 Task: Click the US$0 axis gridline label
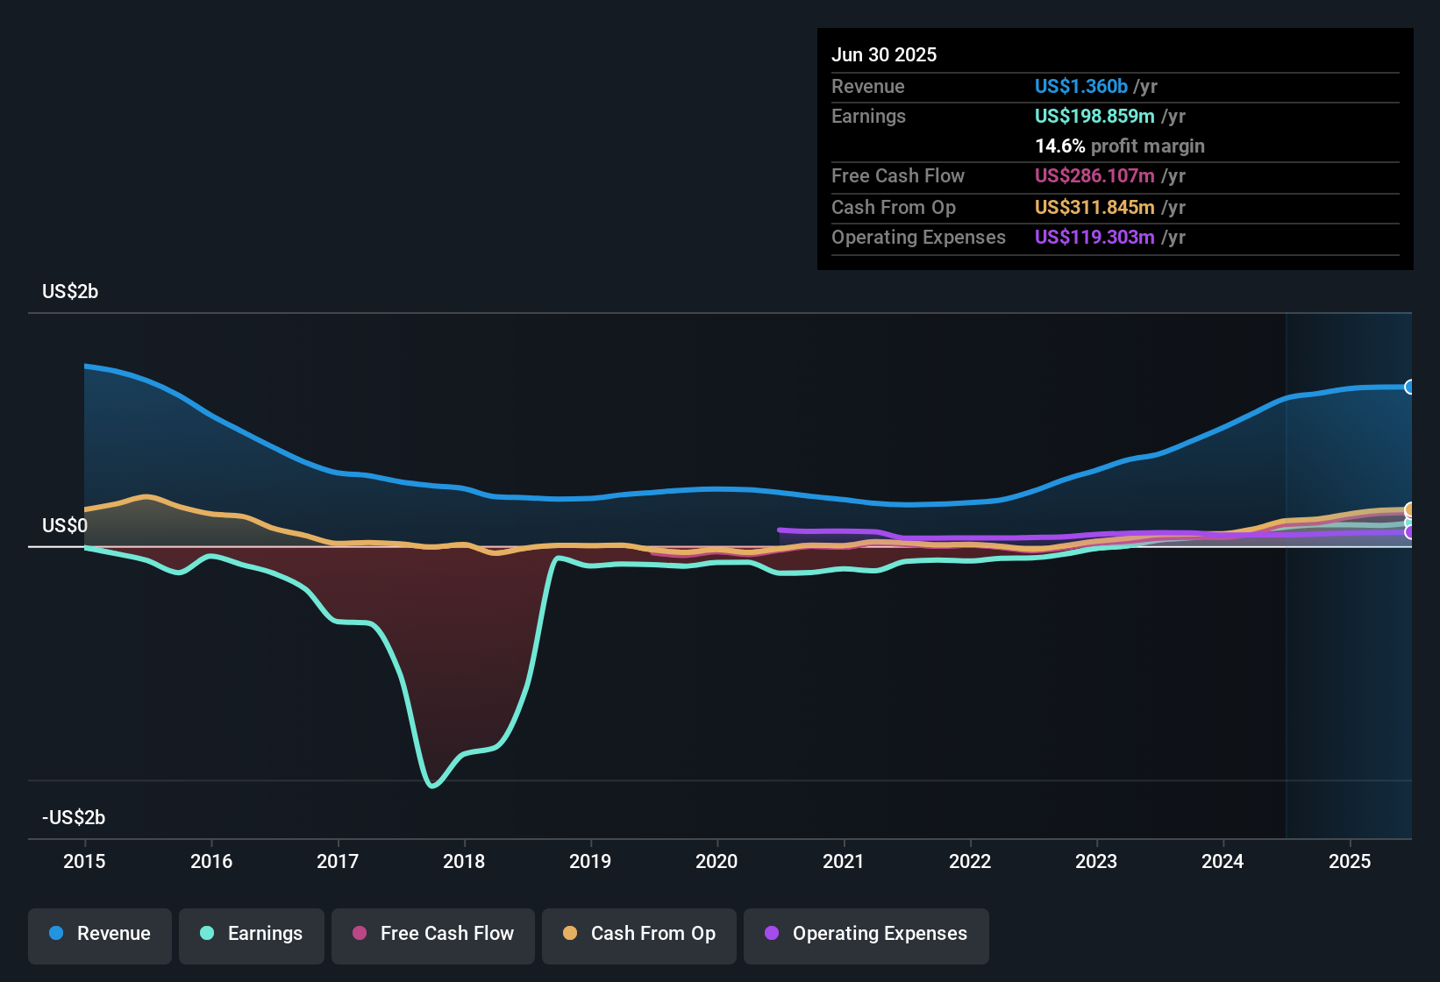64,524
